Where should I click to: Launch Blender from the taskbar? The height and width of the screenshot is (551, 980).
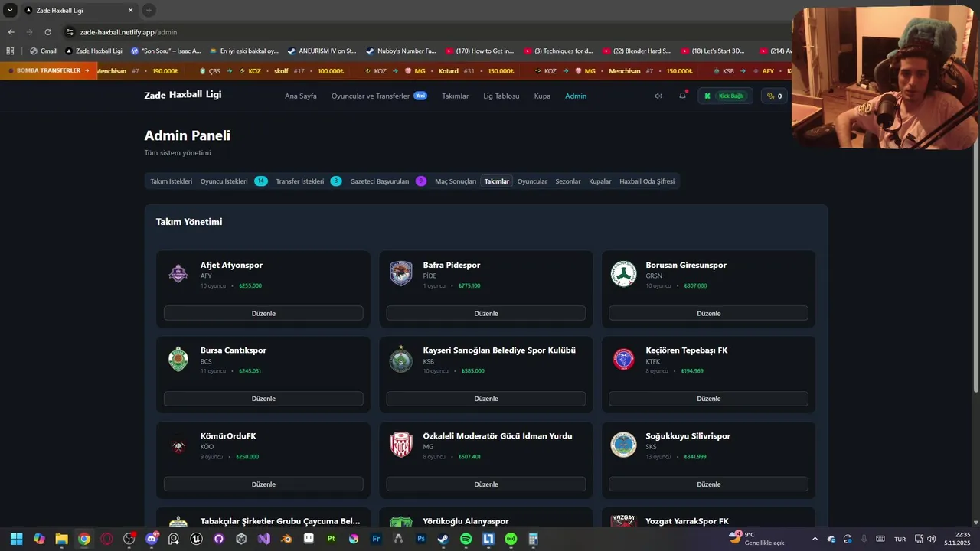click(x=286, y=539)
